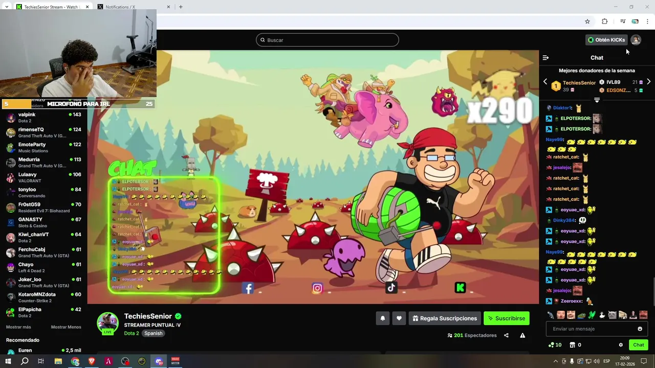Screen dimensions: 655x368
Task: Open VoiceMeeter from the taskbar
Action: 176,361
